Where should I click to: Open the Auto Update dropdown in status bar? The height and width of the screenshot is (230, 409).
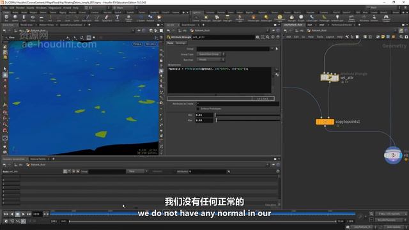click(x=395, y=227)
